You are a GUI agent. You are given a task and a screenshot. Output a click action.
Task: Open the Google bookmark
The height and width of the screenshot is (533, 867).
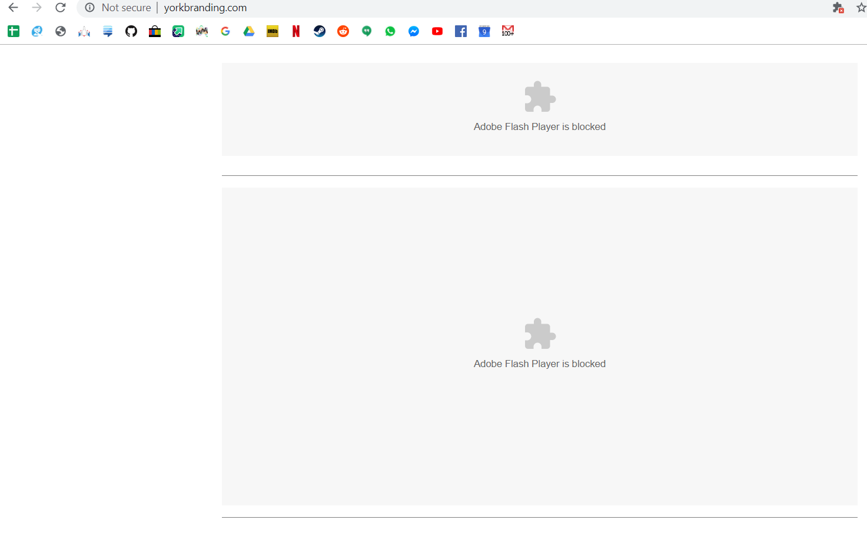click(225, 31)
